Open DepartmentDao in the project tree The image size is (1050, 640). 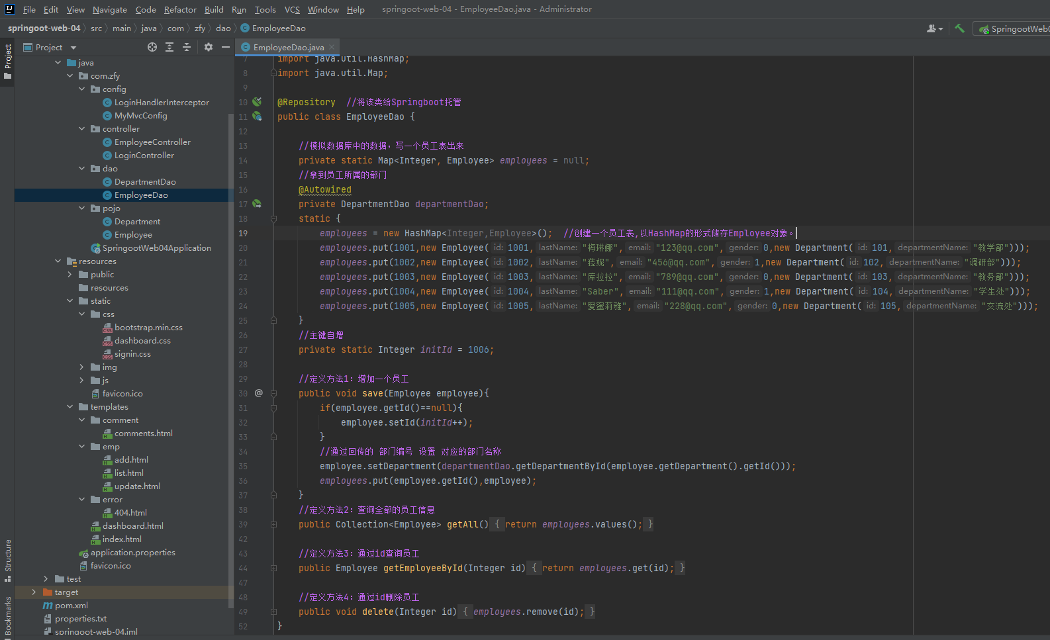(145, 182)
